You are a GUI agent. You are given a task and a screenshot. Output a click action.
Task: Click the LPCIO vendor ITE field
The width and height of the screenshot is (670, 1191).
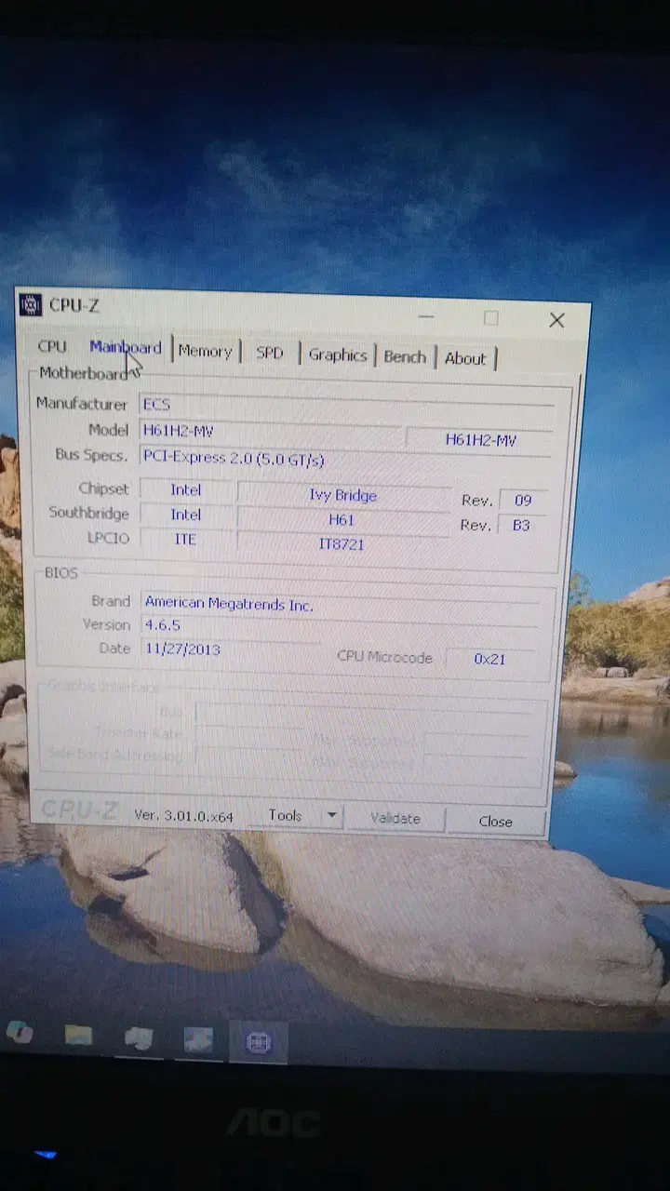[x=185, y=539]
